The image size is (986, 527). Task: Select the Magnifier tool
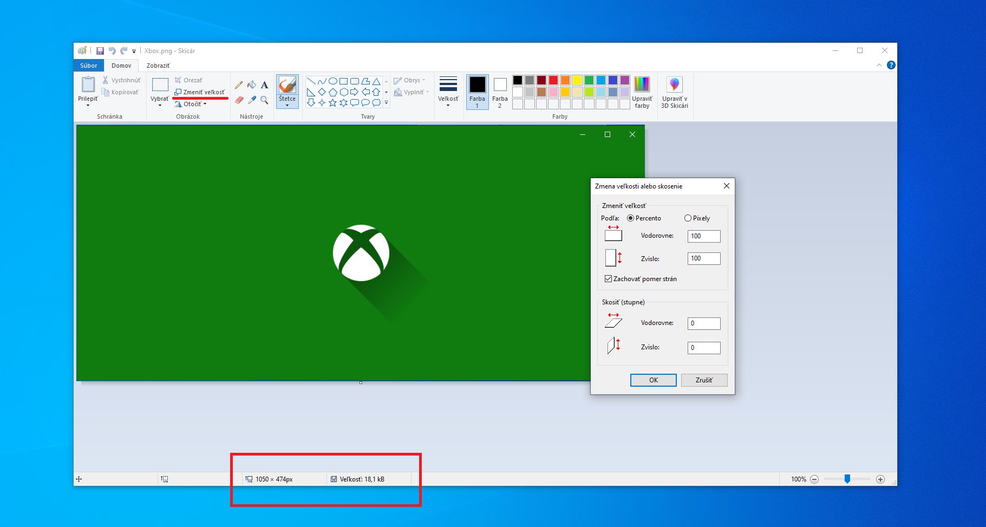tap(264, 100)
